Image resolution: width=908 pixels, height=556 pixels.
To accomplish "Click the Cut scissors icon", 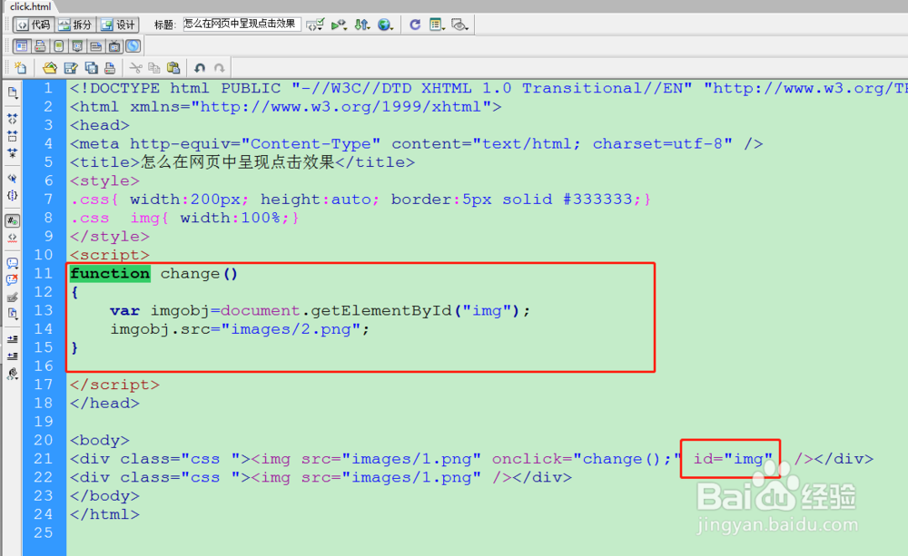I will click(135, 68).
